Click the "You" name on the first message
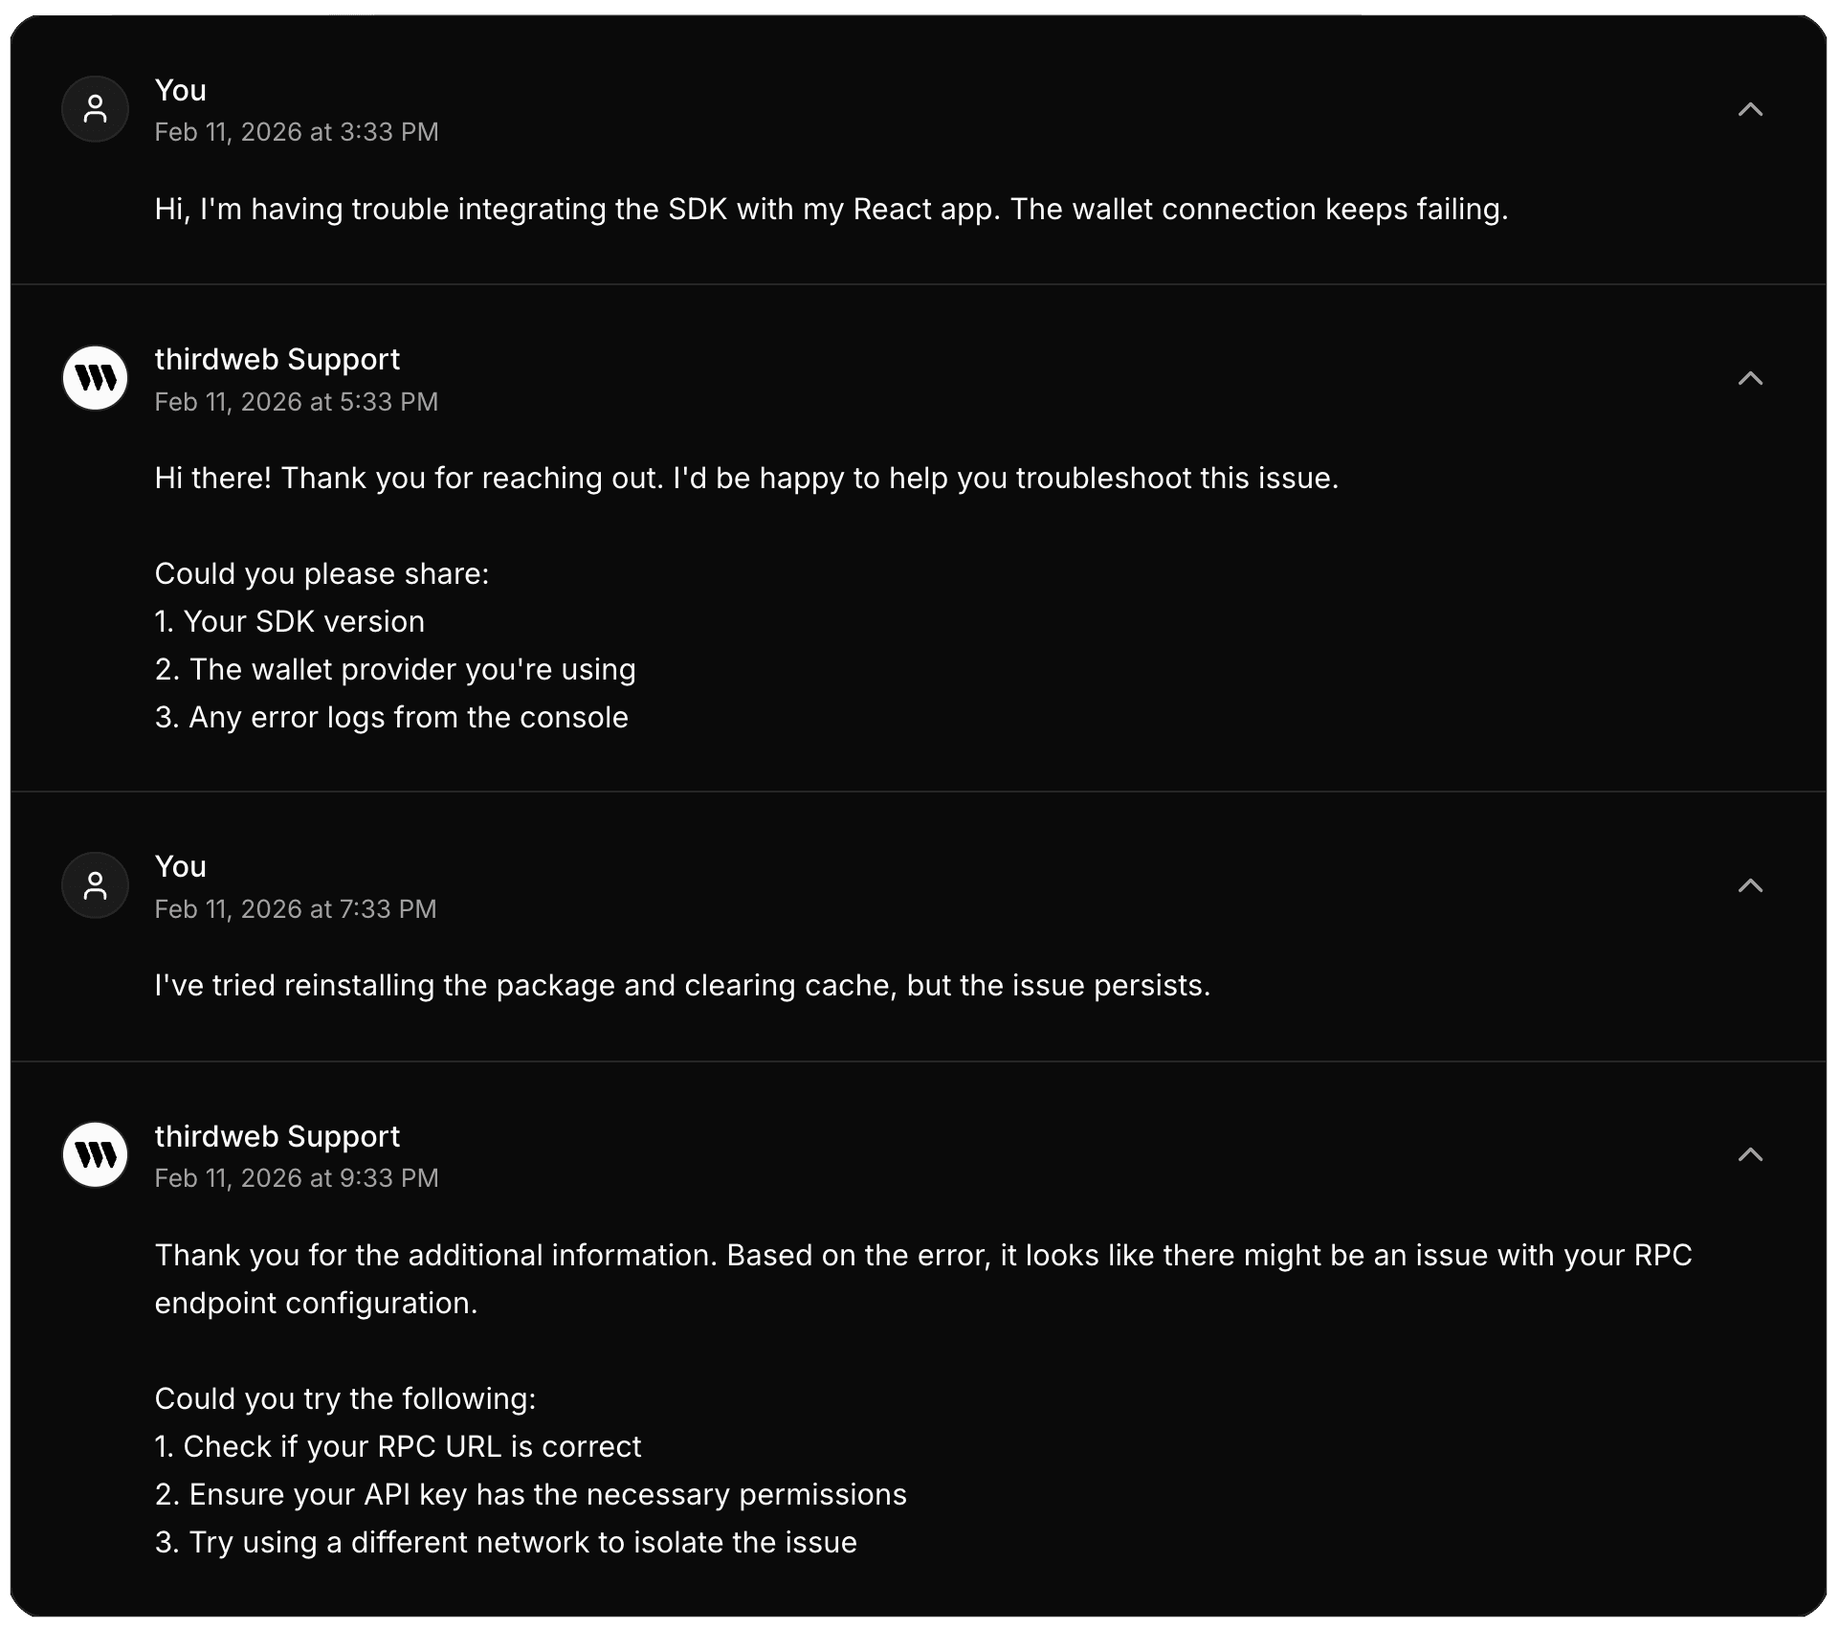Screen dimensions: 1840x1630 click(x=181, y=90)
